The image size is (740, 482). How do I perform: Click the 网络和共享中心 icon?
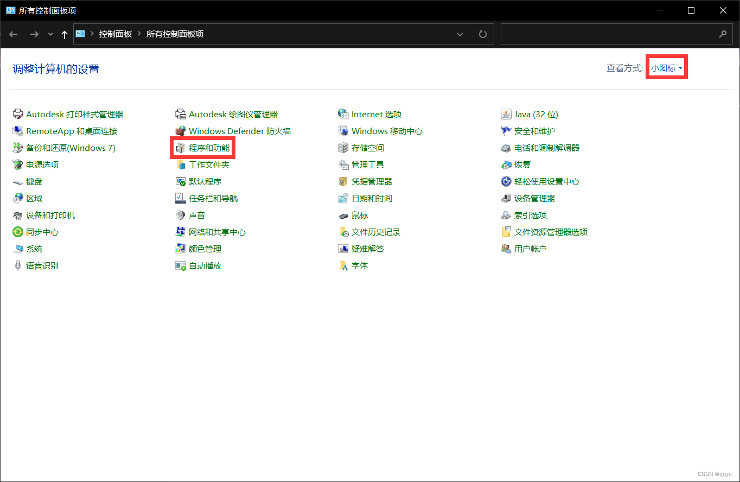[181, 232]
